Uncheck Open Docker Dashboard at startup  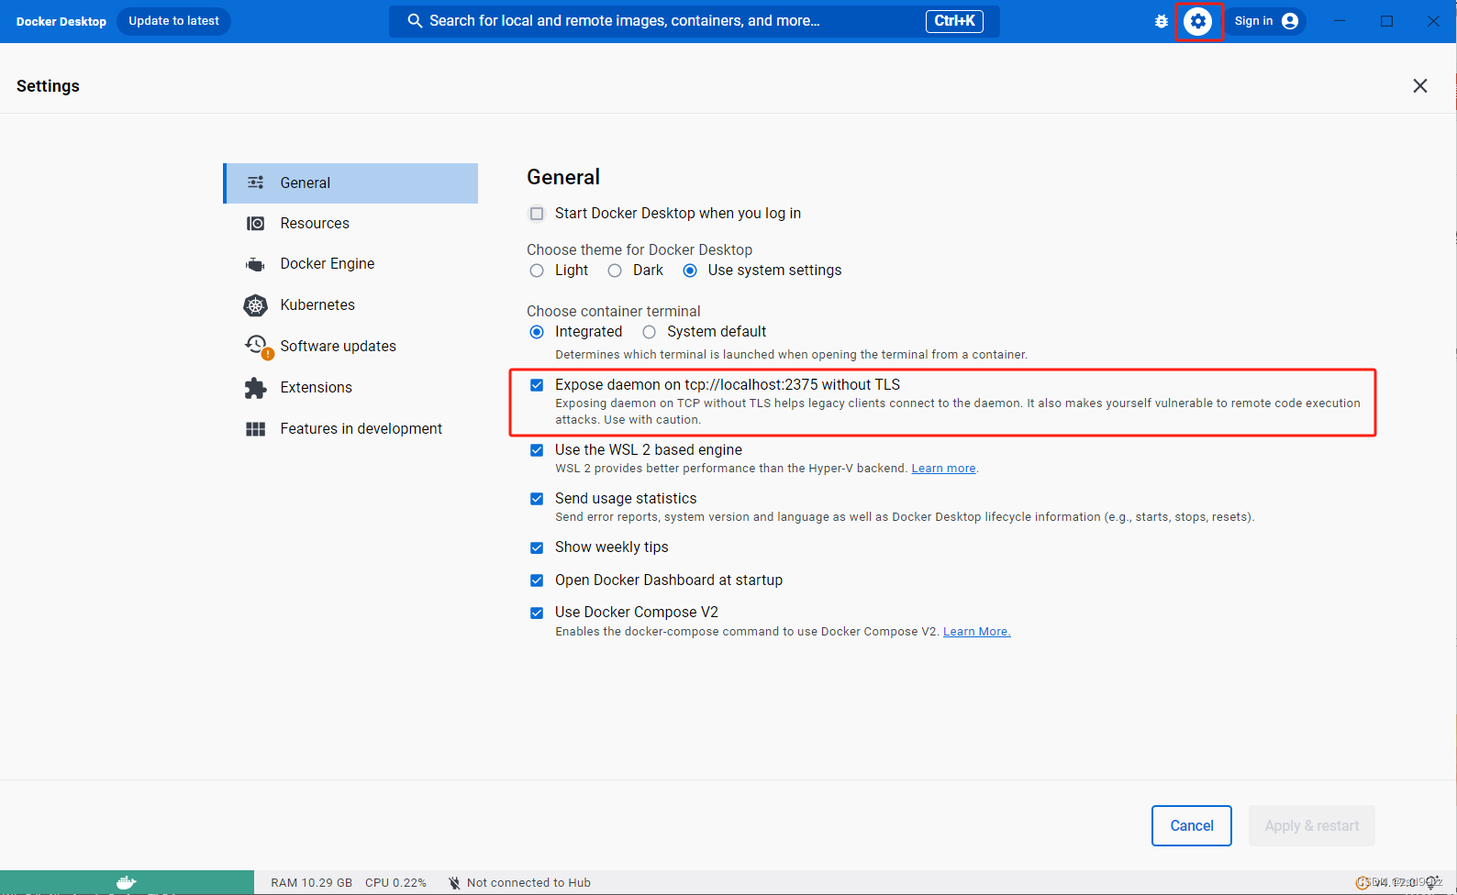pyautogui.click(x=537, y=580)
